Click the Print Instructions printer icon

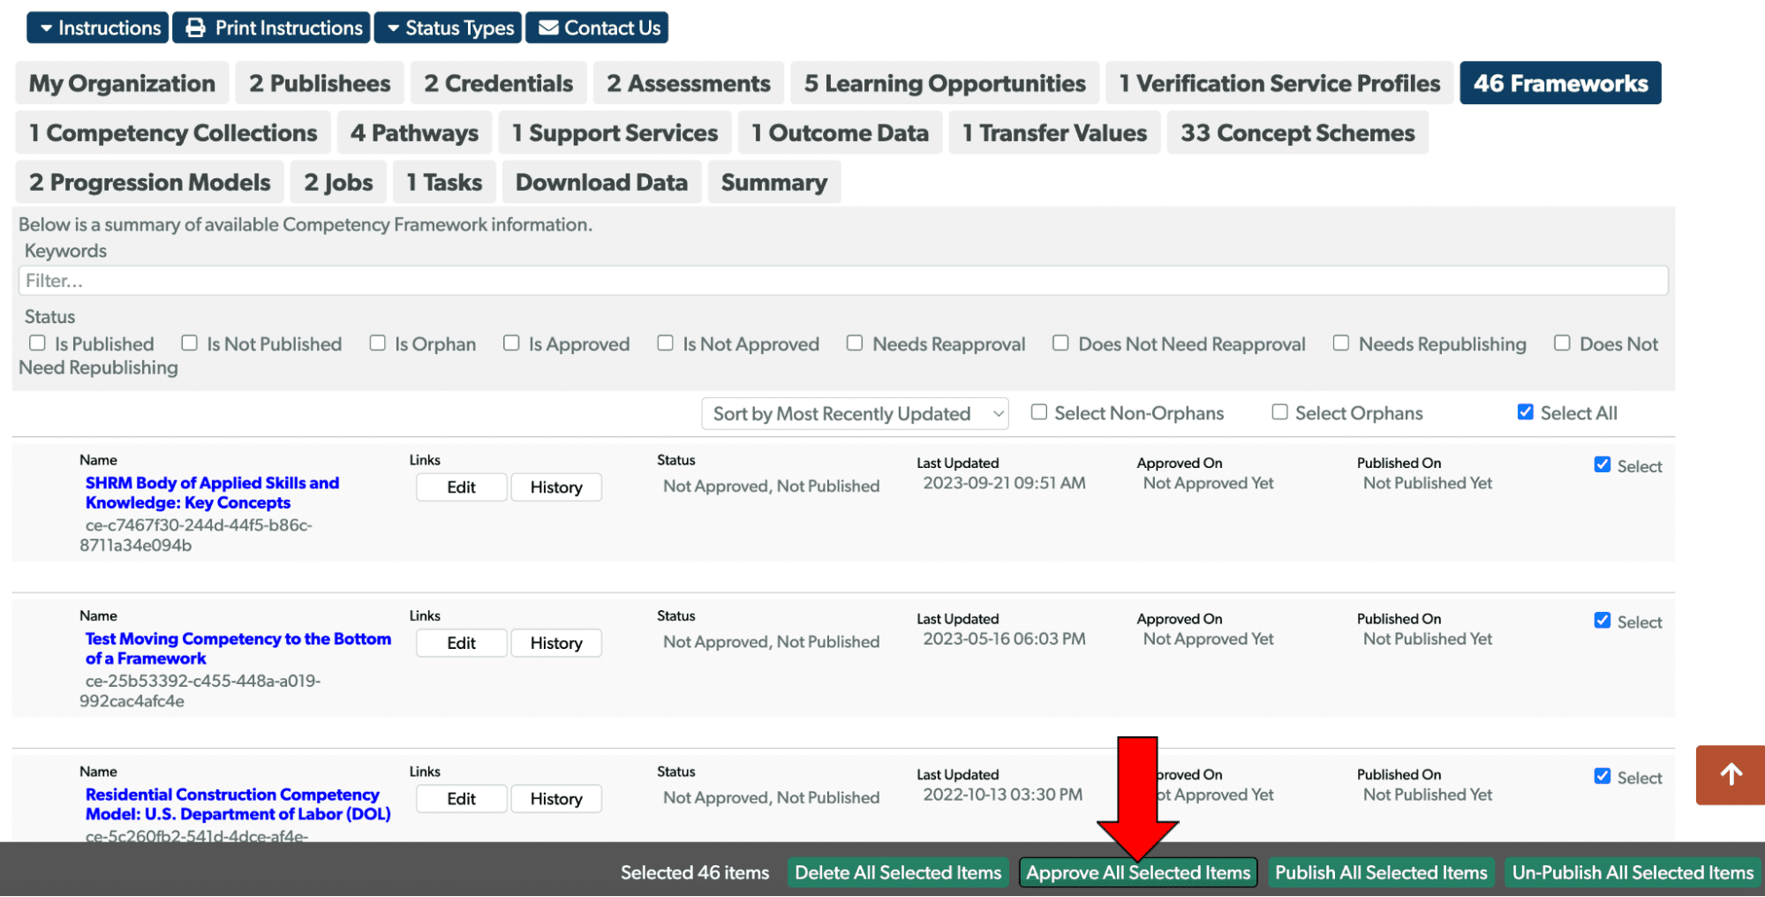point(195,26)
